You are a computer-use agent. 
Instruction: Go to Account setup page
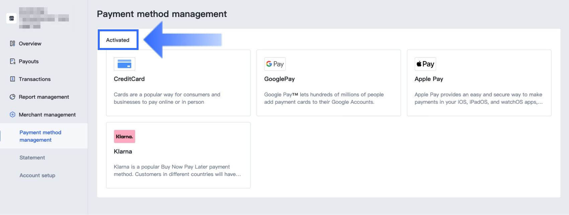[37, 175]
